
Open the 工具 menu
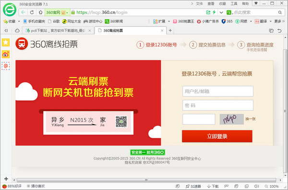(234, 3)
